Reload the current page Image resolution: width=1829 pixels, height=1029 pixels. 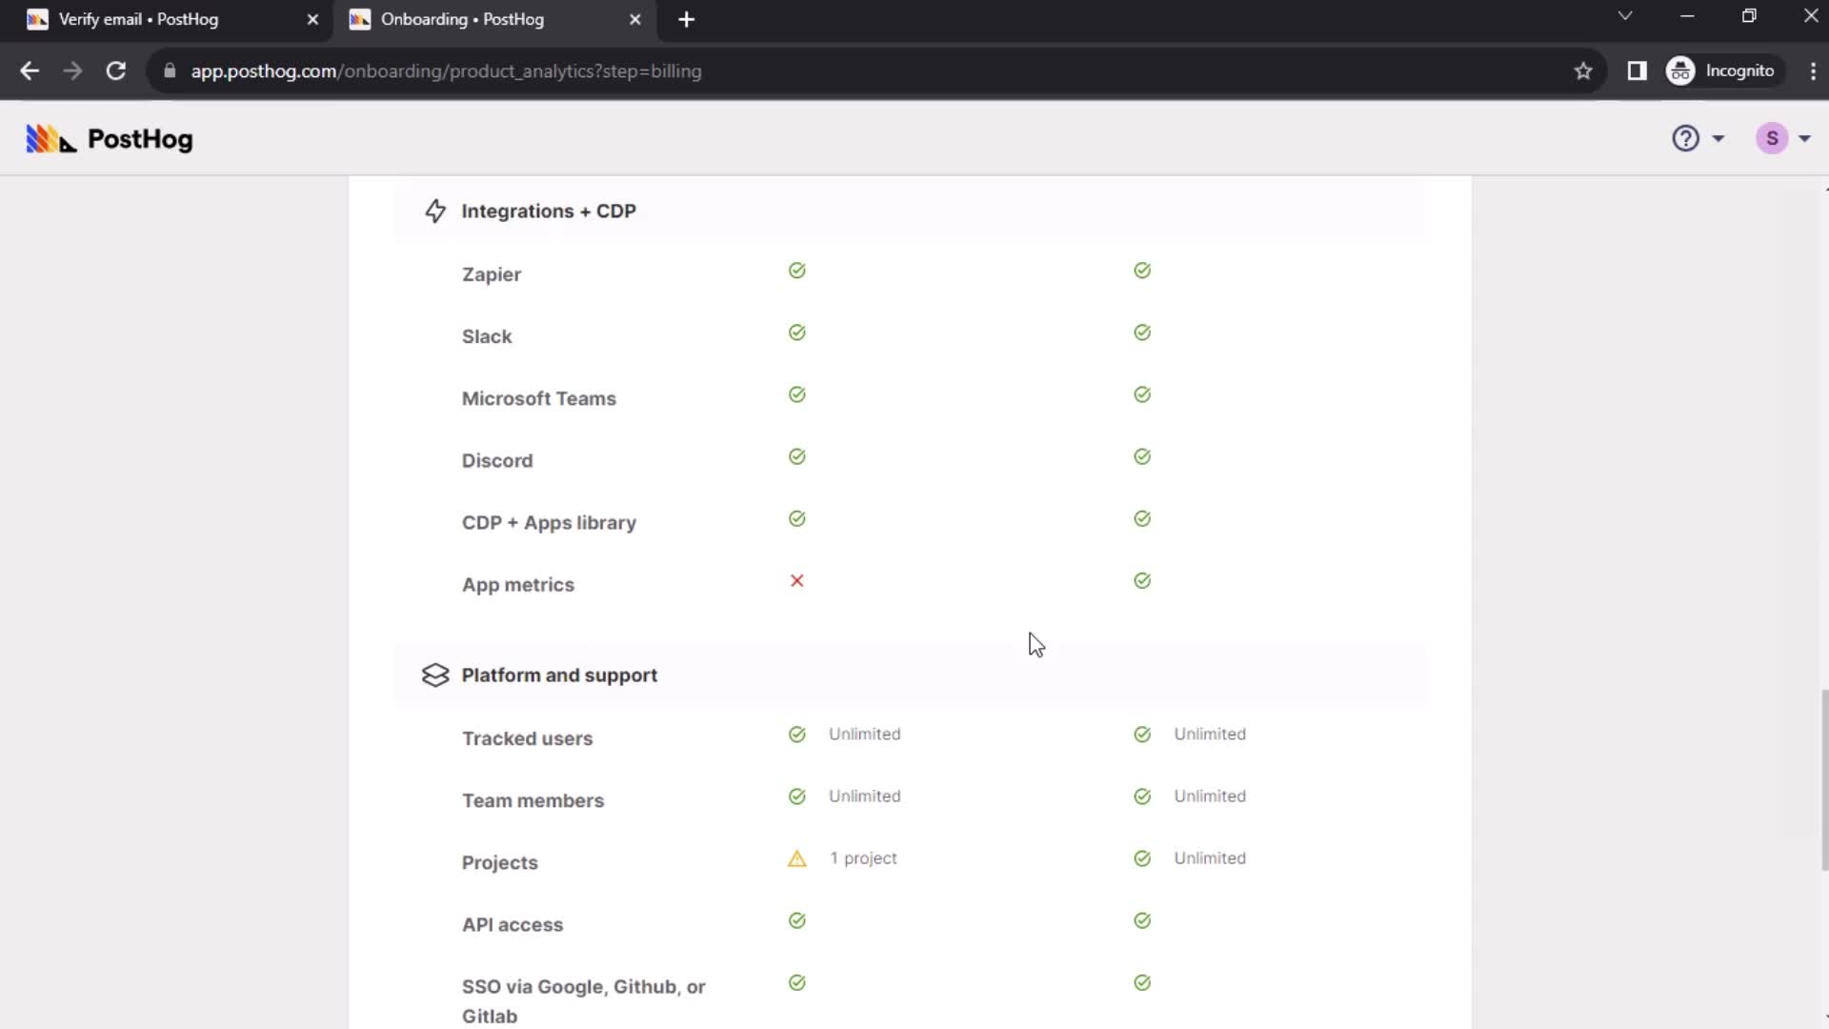pyautogui.click(x=115, y=71)
